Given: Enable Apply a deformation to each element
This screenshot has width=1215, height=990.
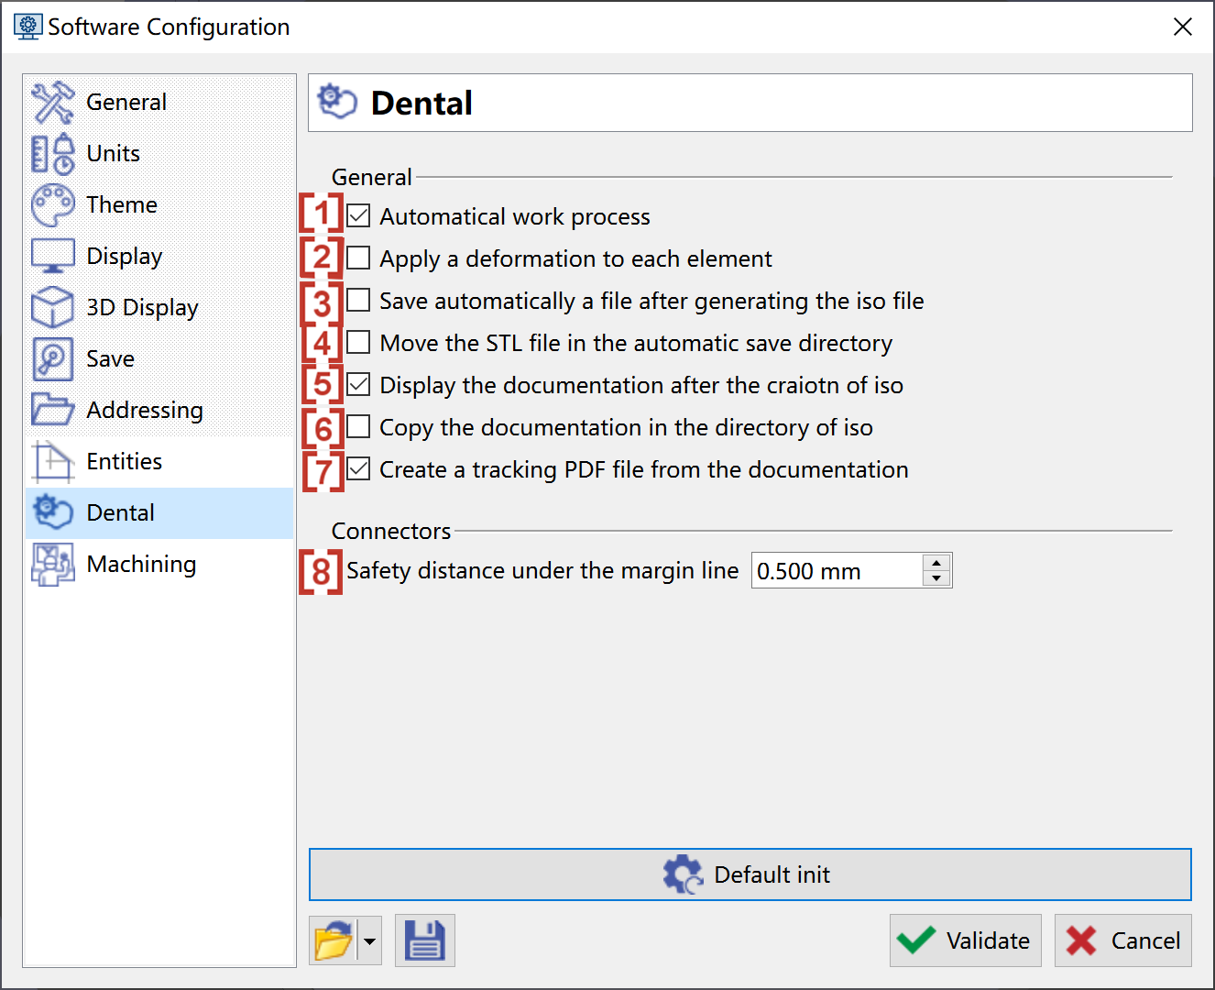Looking at the screenshot, I should pos(359,258).
